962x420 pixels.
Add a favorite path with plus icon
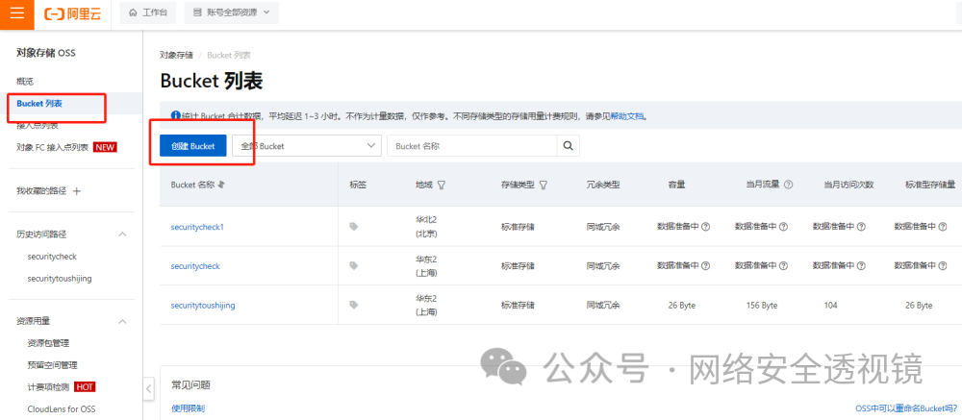point(77,191)
